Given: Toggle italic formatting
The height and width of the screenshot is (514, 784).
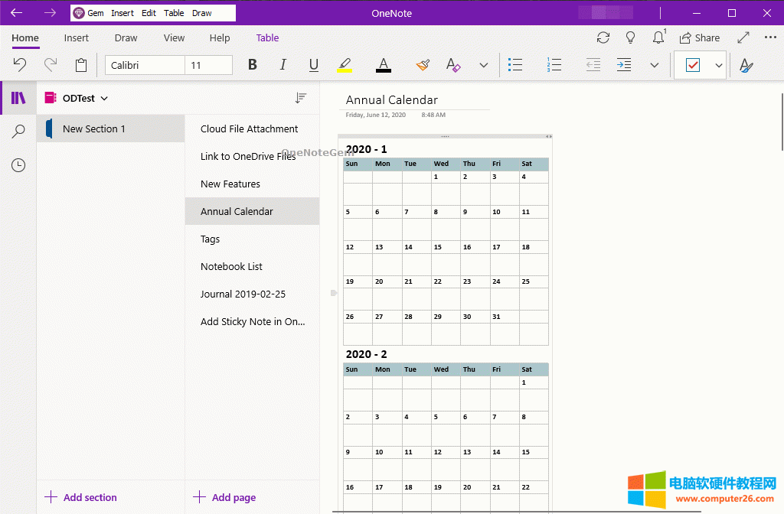Looking at the screenshot, I should coord(283,65).
